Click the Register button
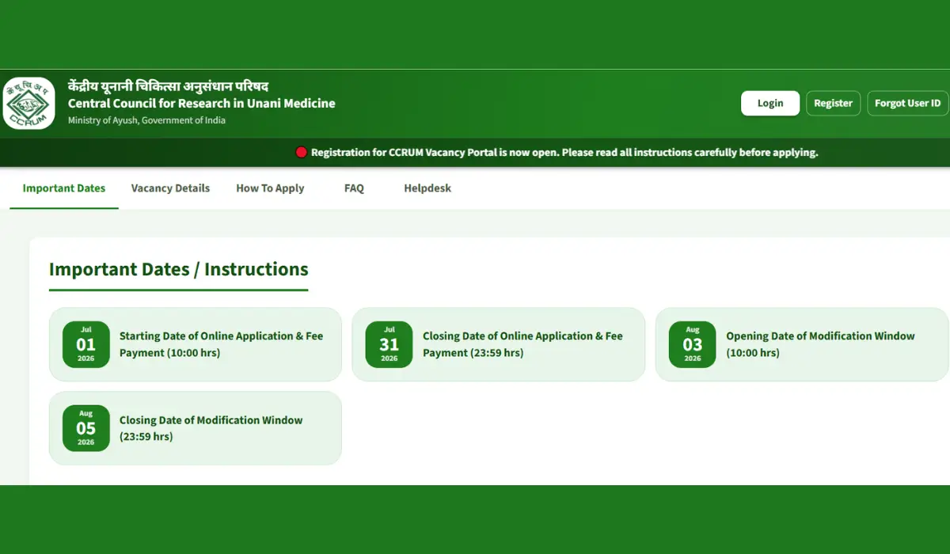Image resolution: width=950 pixels, height=554 pixels. pos(833,103)
